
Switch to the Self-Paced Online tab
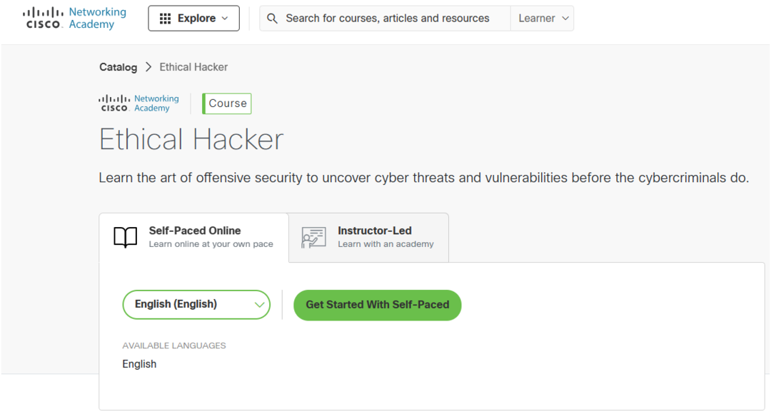(x=194, y=238)
